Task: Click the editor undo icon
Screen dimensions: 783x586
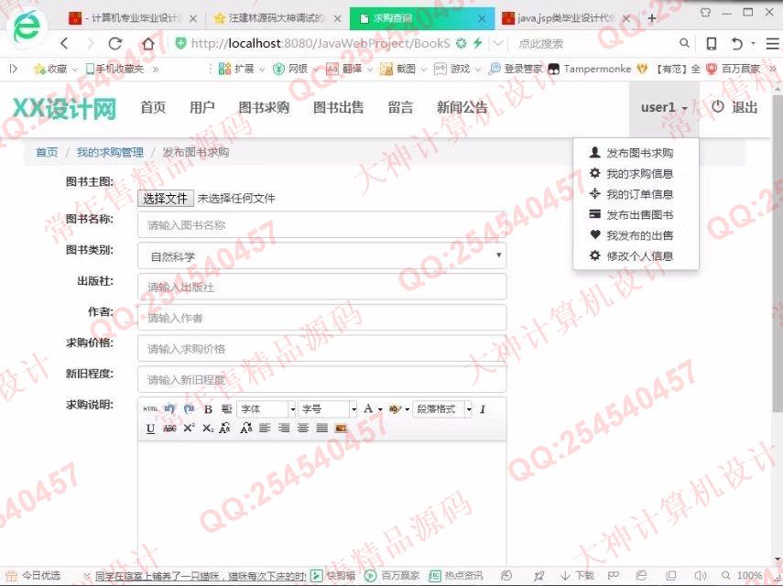Action: pos(169,409)
